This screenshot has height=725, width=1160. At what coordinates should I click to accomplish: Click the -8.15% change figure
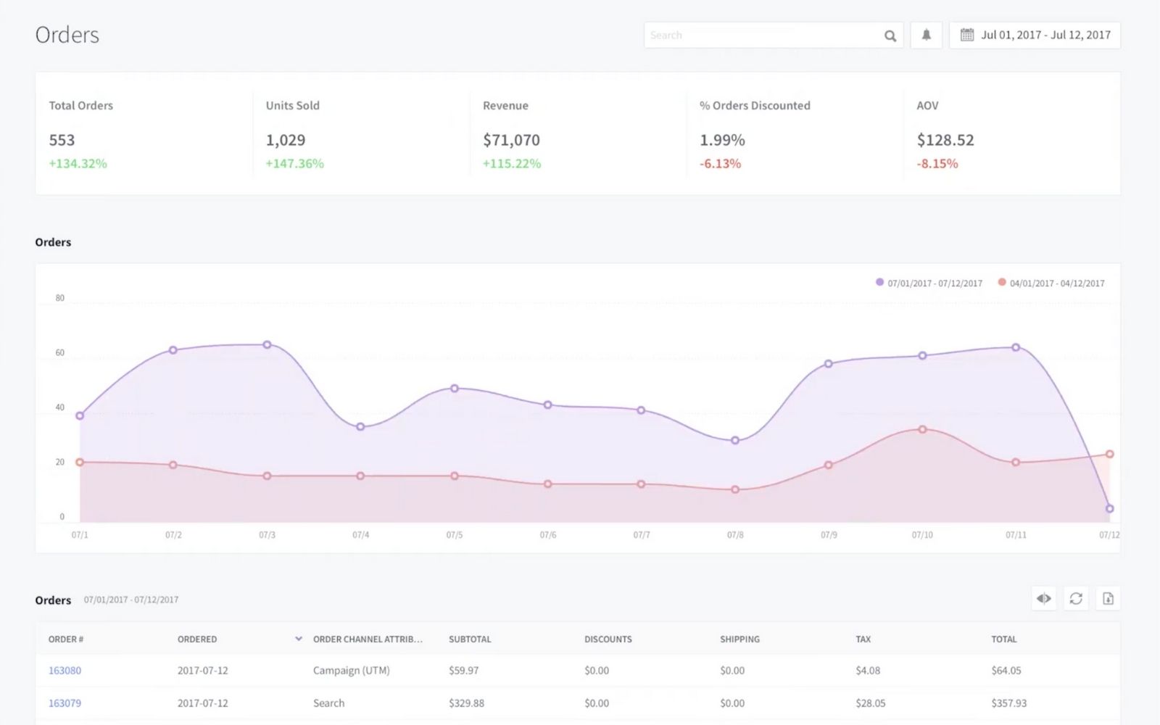pos(937,164)
